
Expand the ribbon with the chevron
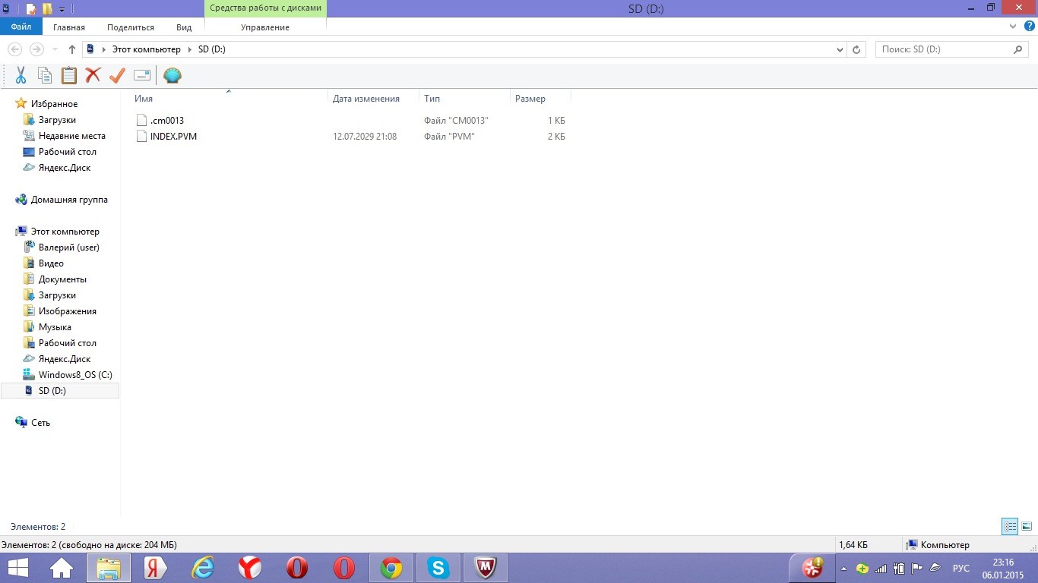coord(1014,27)
